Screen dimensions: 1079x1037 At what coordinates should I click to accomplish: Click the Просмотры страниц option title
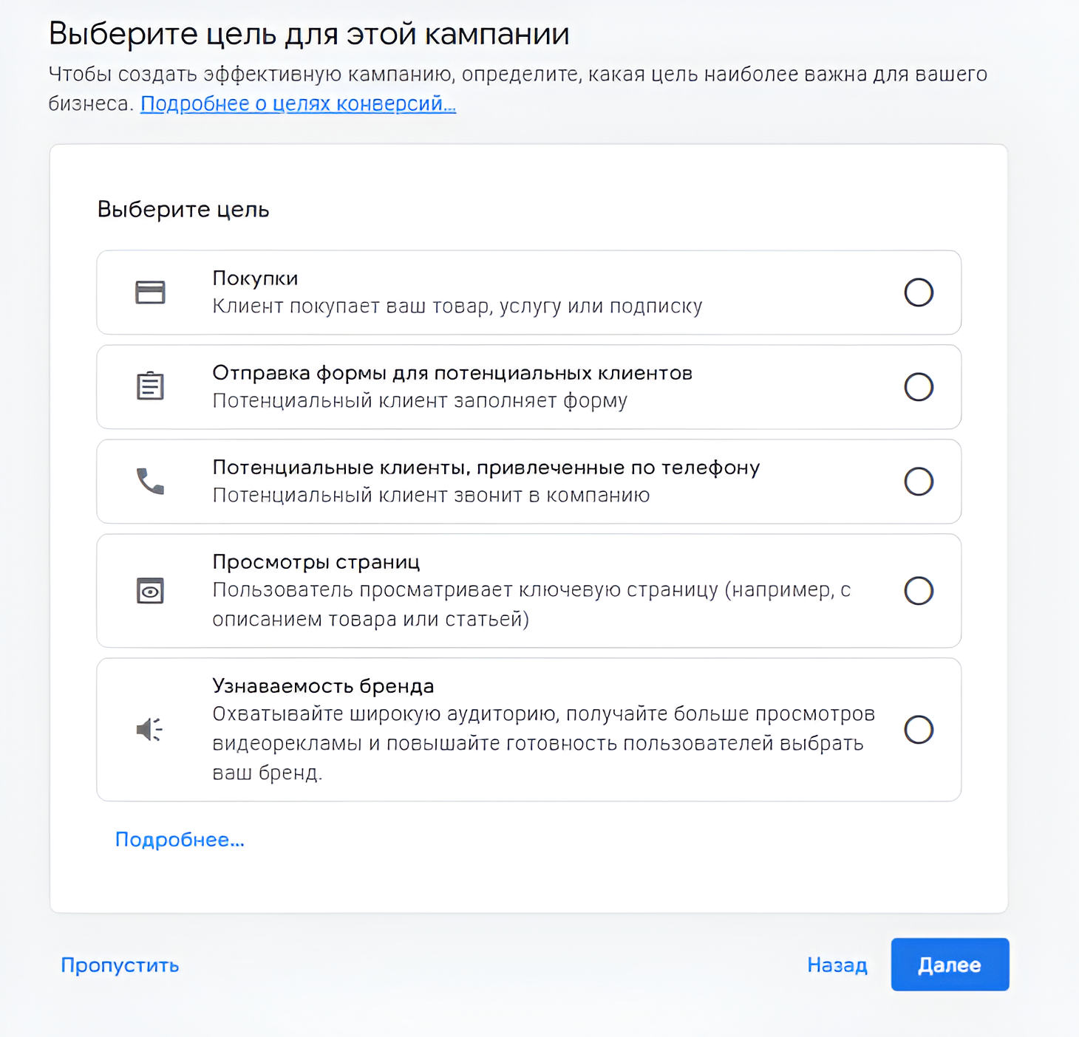click(x=316, y=562)
